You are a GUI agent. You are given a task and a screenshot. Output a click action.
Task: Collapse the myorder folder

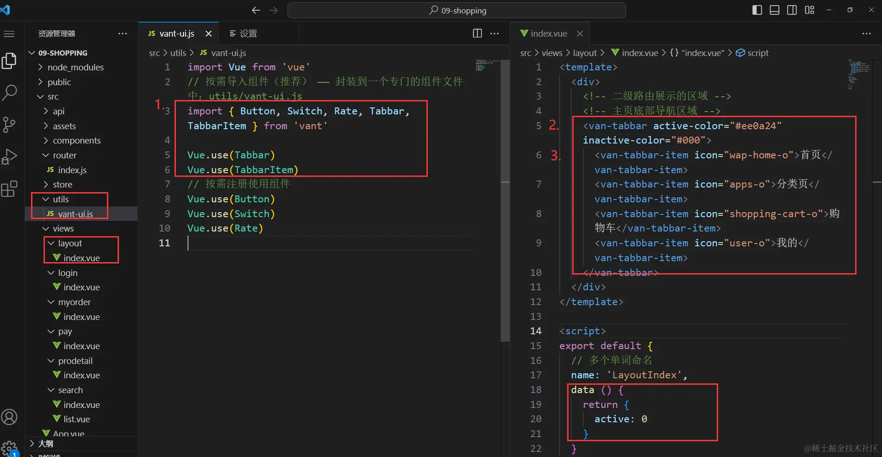pyautogui.click(x=81, y=302)
